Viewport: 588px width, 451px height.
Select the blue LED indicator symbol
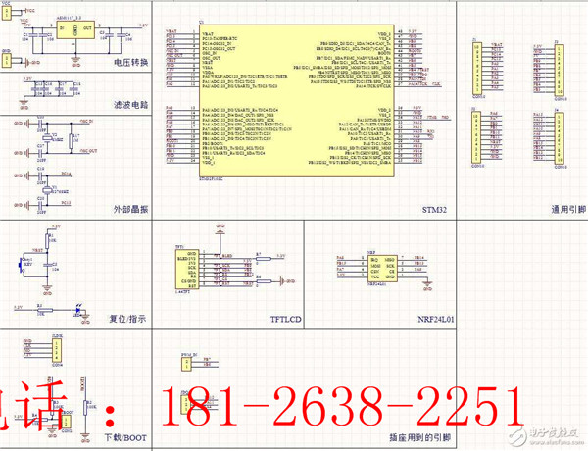[78, 310]
